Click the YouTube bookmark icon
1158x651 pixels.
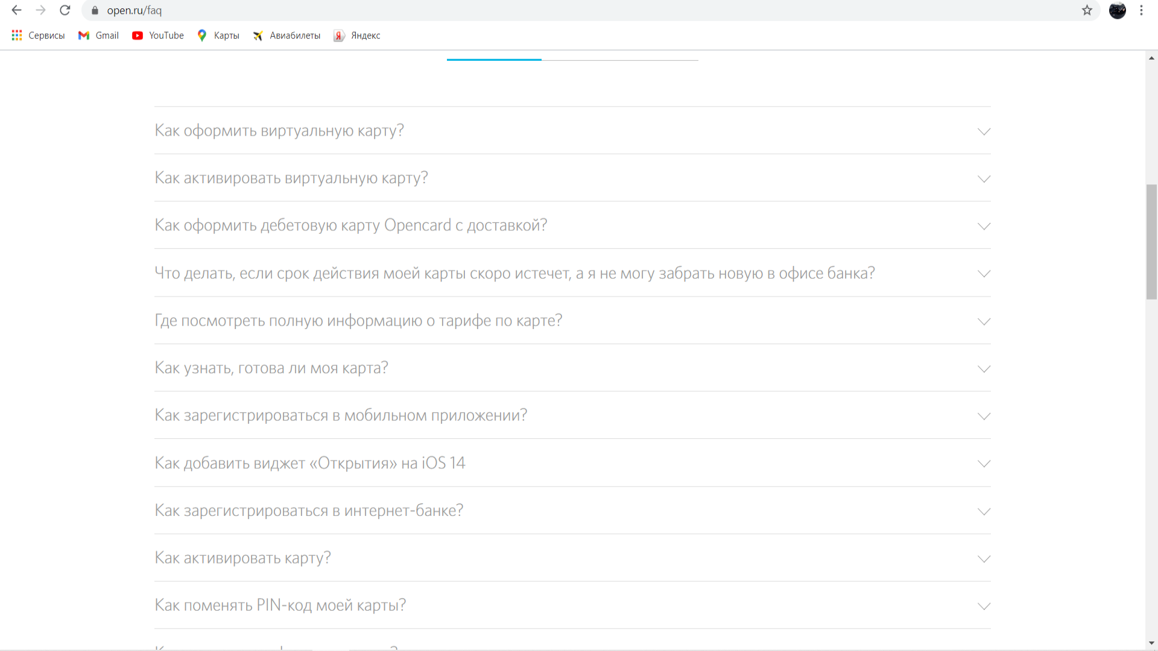[x=138, y=36]
